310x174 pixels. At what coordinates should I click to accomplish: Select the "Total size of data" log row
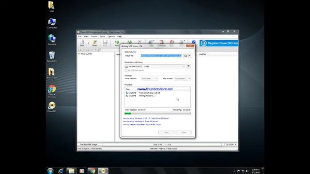coord(143,93)
